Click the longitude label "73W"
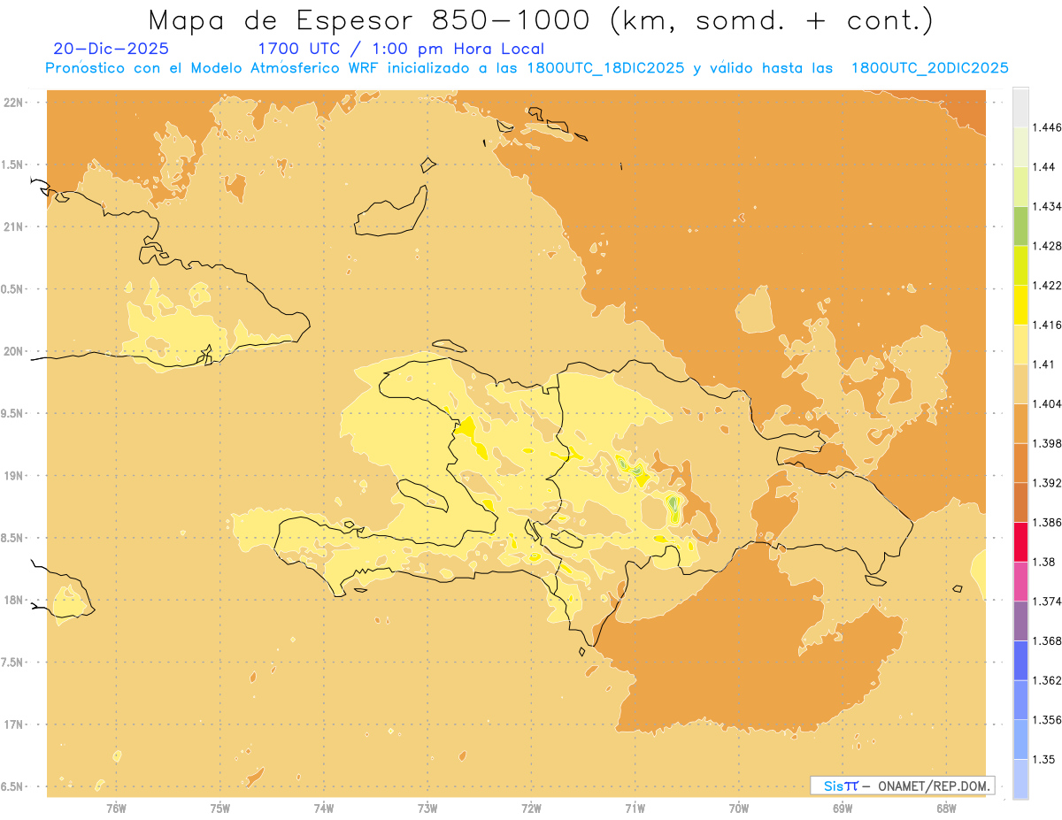 coord(427,809)
